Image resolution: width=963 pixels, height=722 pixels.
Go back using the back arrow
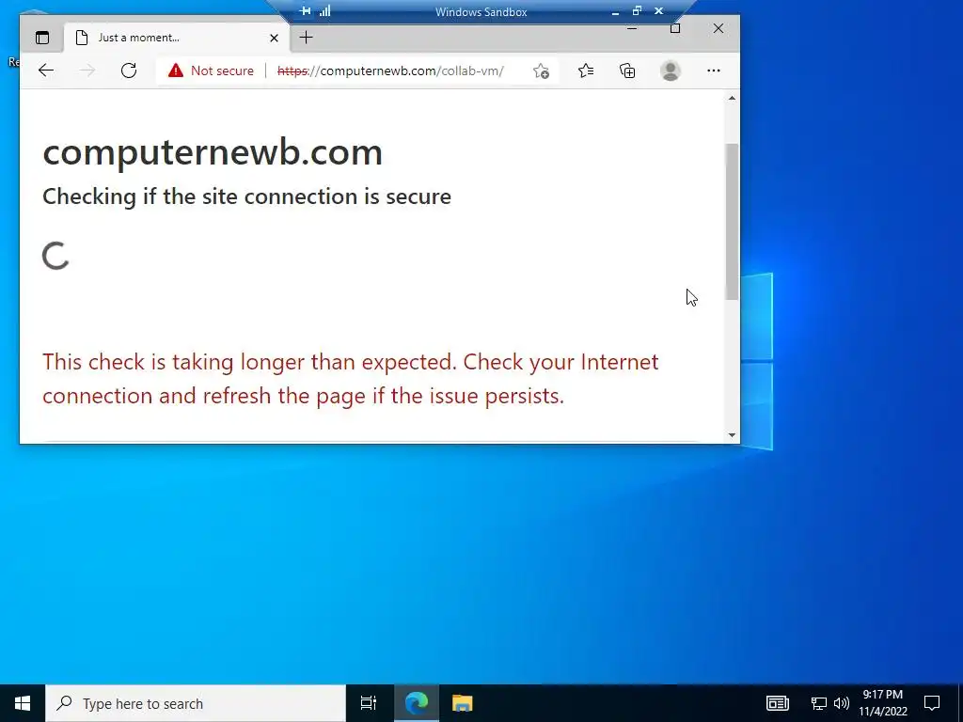[46, 71]
